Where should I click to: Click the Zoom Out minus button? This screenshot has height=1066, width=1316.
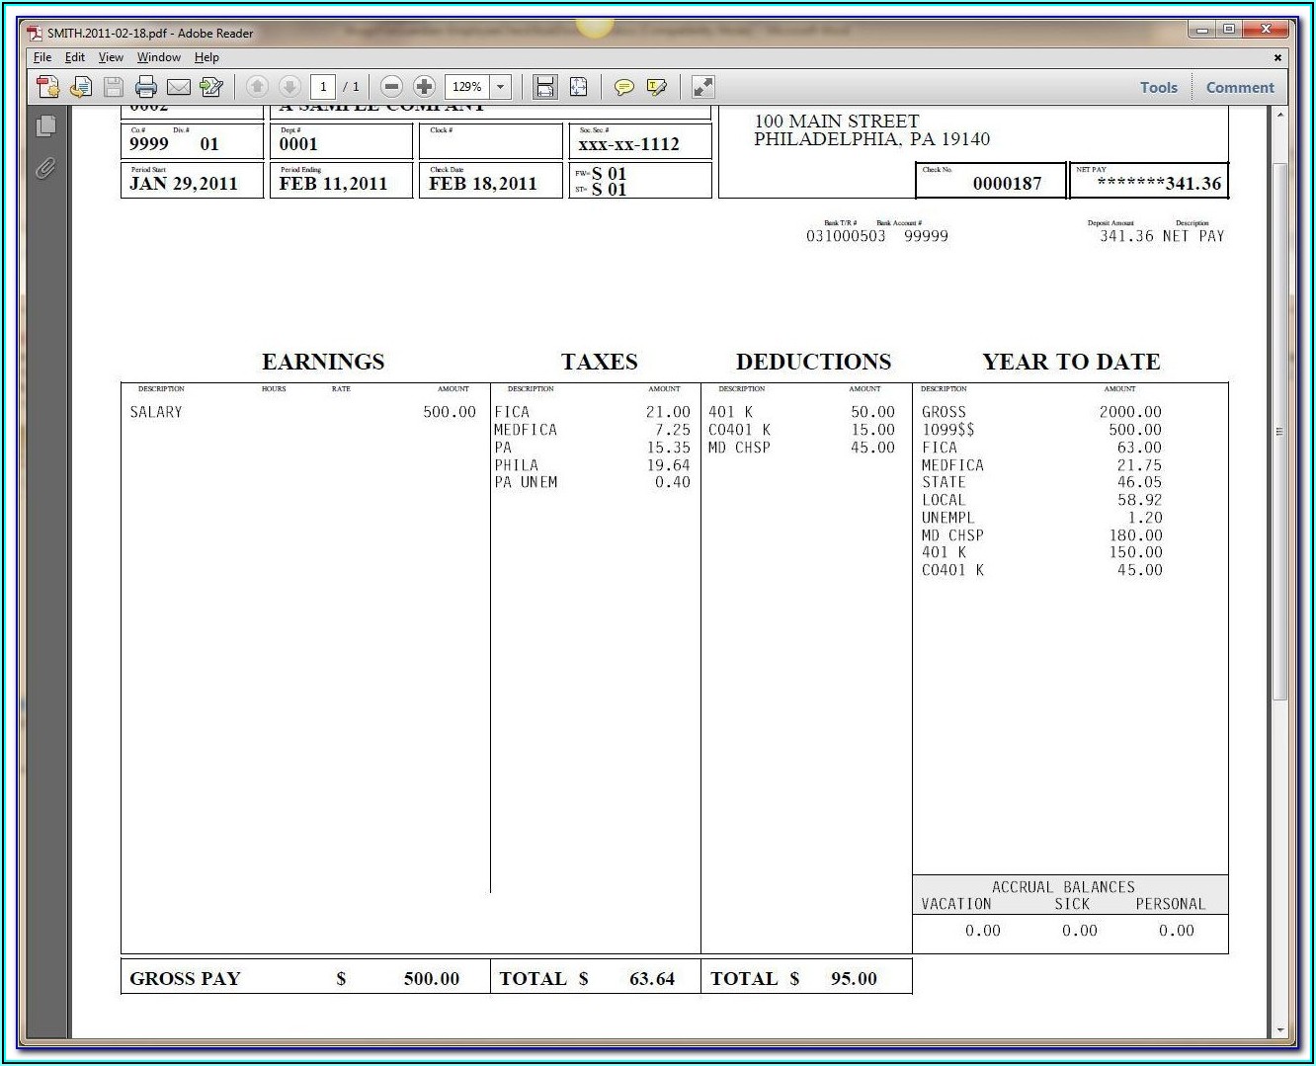391,87
